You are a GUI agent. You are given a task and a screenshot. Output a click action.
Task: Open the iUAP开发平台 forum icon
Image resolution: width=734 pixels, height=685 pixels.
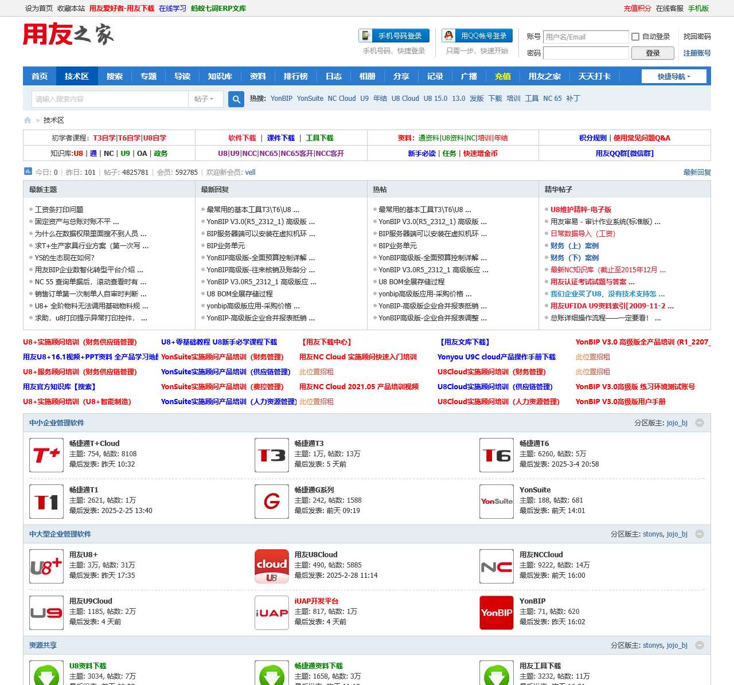click(272, 613)
